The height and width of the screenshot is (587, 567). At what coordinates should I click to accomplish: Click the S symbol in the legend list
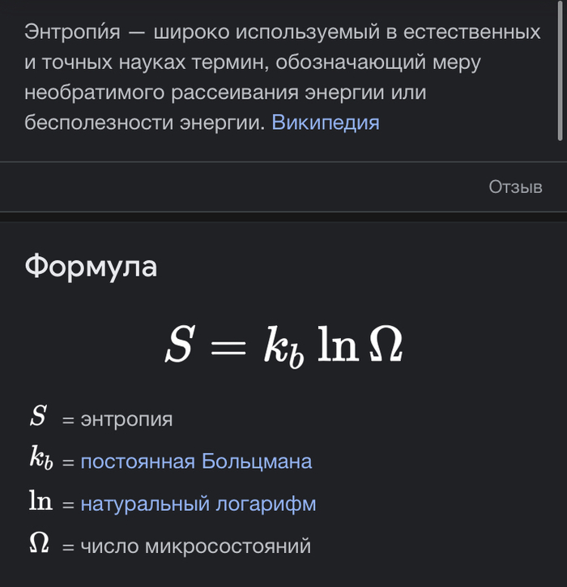click(x=38, y=417)
